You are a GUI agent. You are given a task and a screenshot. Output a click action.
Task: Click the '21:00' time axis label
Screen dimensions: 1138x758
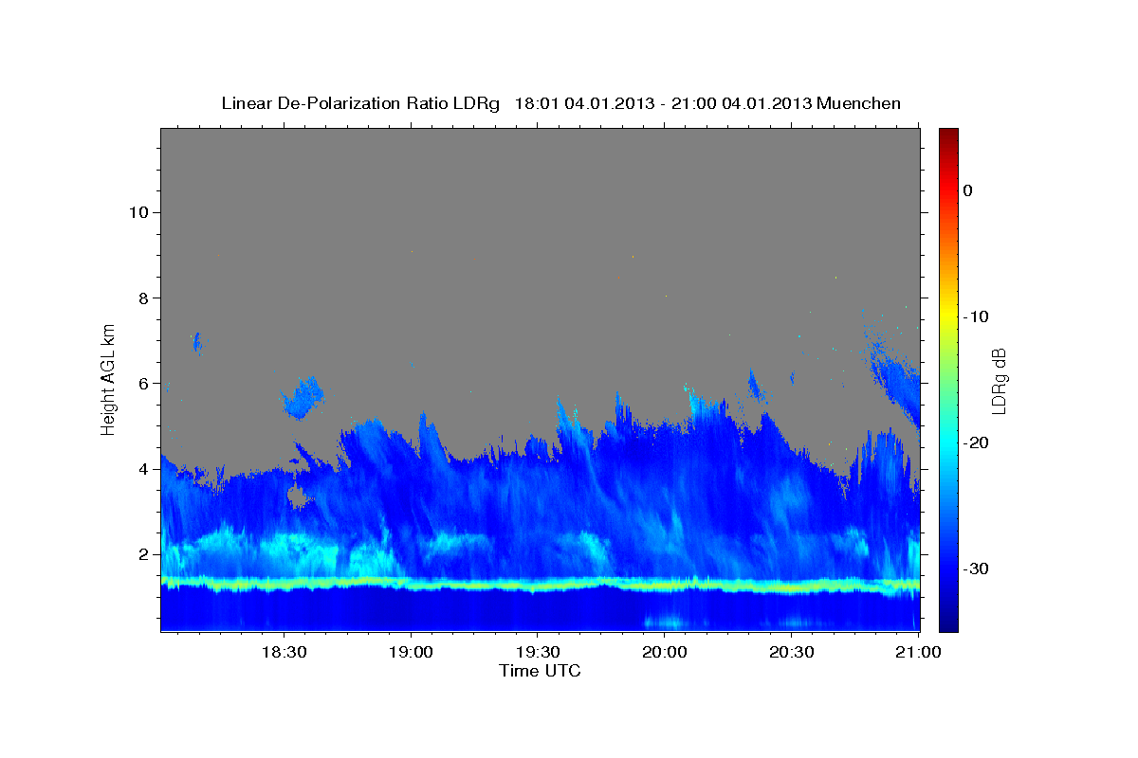(919, 652)
